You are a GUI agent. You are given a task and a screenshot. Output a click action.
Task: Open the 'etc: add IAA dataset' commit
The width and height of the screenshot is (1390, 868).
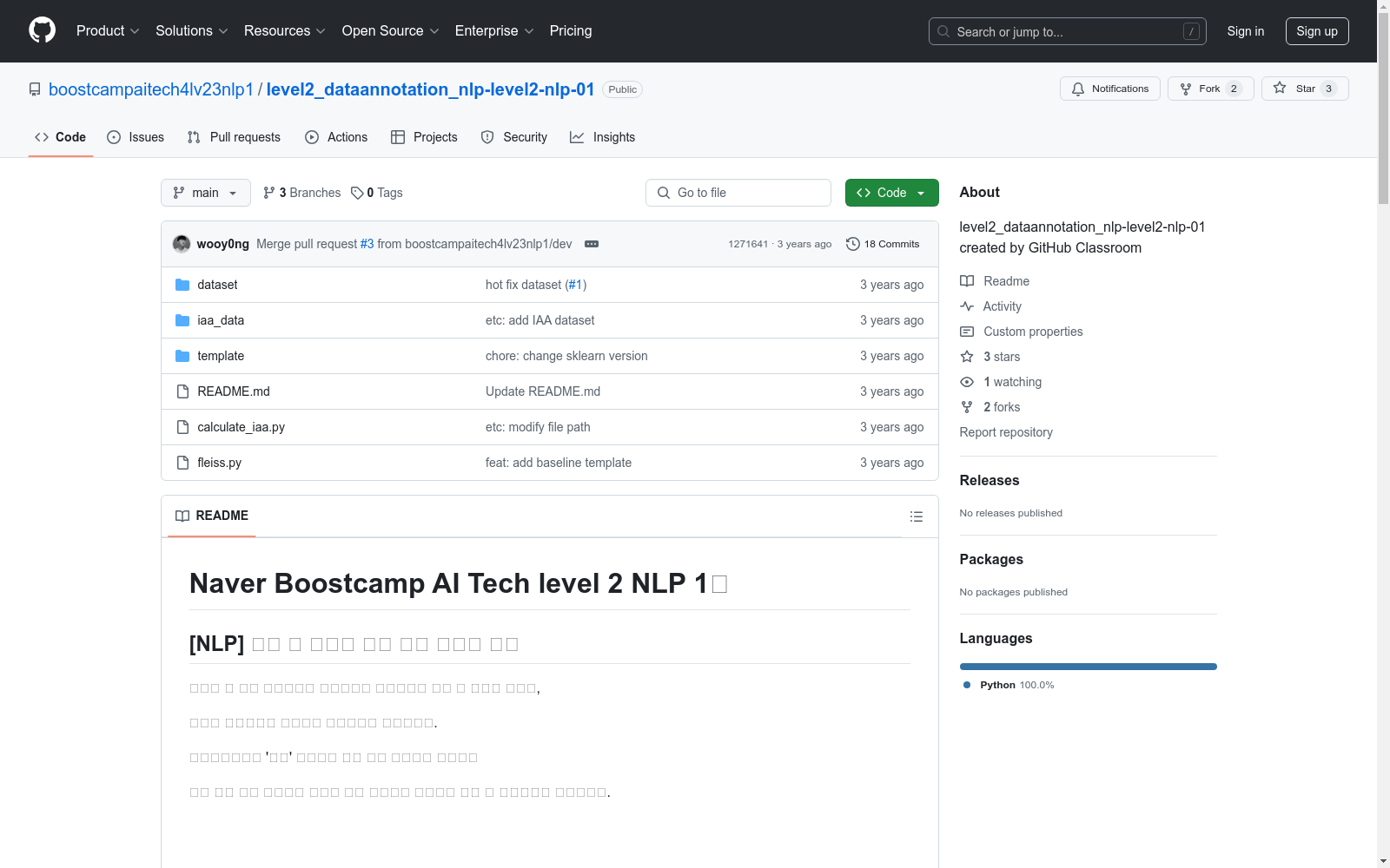[x=540, y=320]
